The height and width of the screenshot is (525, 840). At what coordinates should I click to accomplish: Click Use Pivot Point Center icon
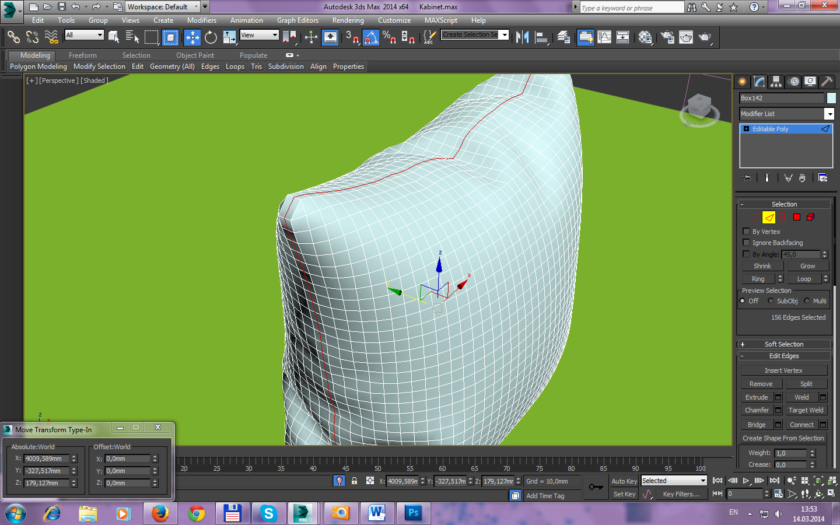point(289,37)
